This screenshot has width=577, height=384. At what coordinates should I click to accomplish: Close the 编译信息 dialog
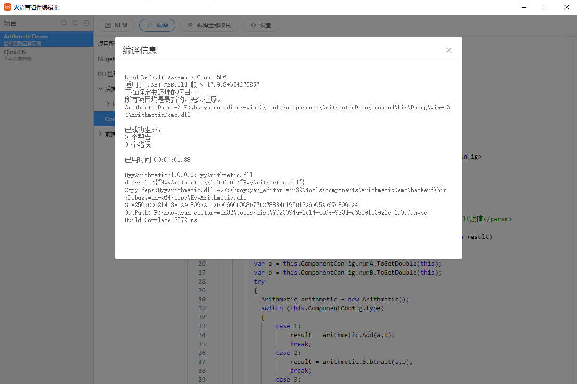448,50
